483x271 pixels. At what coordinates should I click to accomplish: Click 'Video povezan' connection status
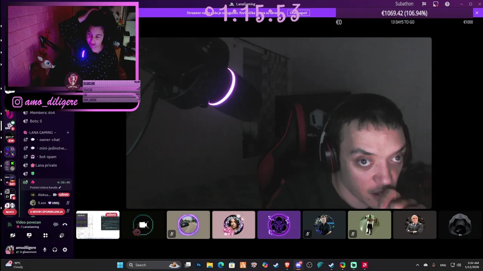tap(28, 222)
